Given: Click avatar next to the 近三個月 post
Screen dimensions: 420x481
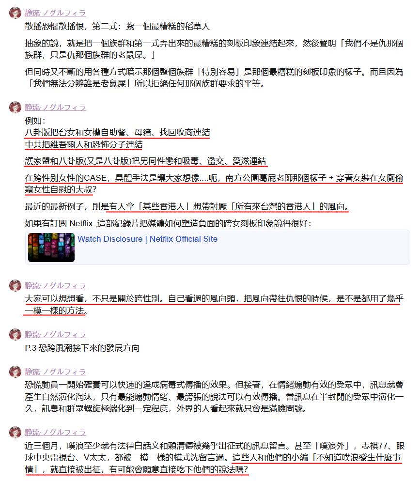Looking at the screenshot, I should pyautogui.click(x=15, y=432).
